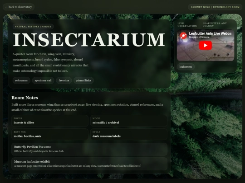Click the leafcutters tag
The image size is (245, 183).
(186, 67)
